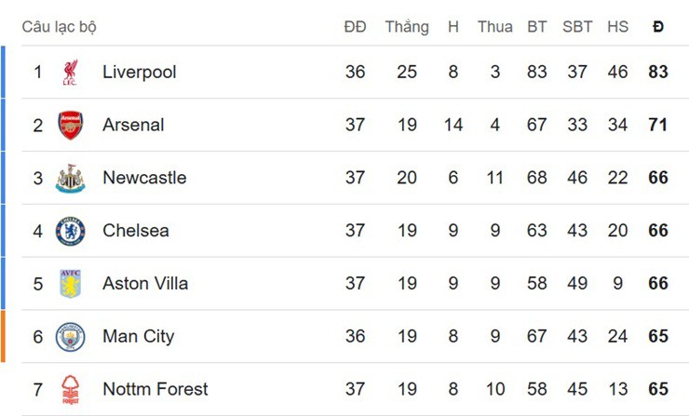Open the Nottm Forest team name
This screenshot has height=416, width=689.
point(155,389)
